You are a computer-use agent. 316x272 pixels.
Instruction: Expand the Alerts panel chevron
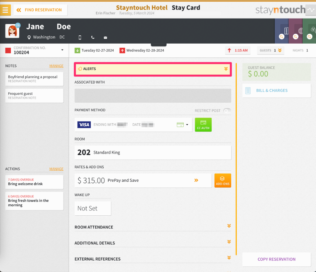click(226, 69)
